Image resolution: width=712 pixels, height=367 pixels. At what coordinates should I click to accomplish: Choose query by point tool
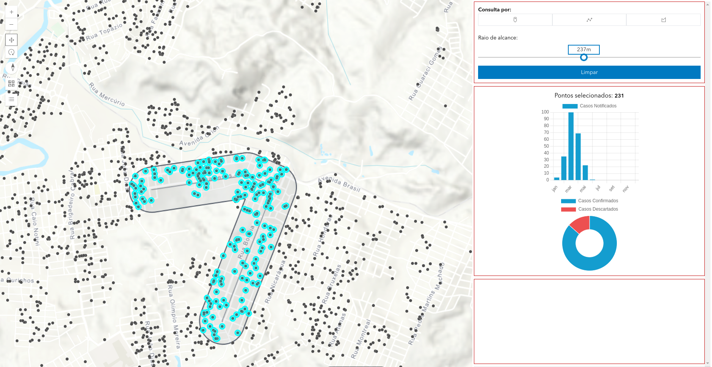[x=515, y=20]
